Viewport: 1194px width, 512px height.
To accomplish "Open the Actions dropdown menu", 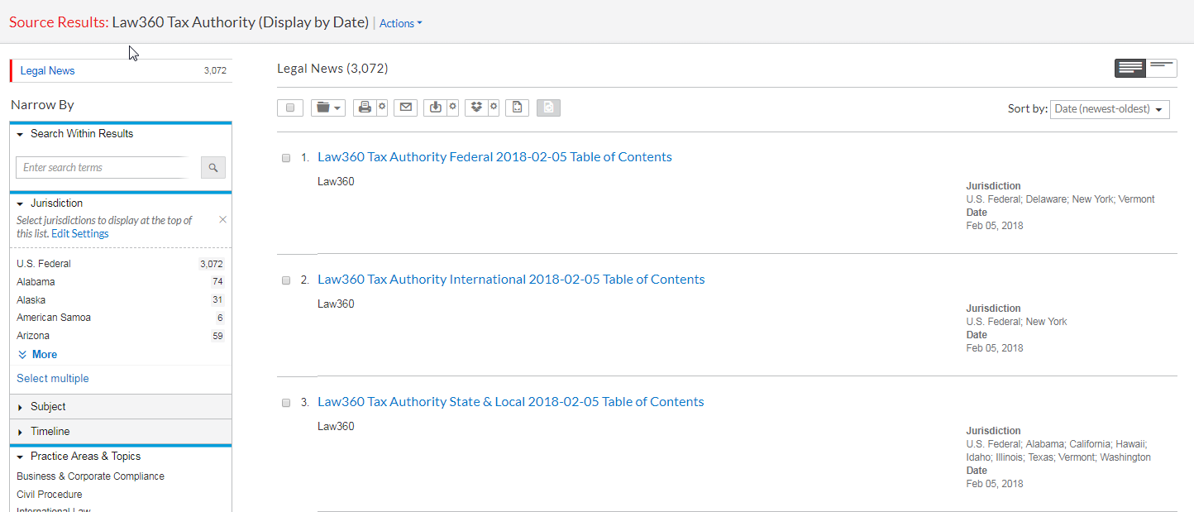I will 400,23.
